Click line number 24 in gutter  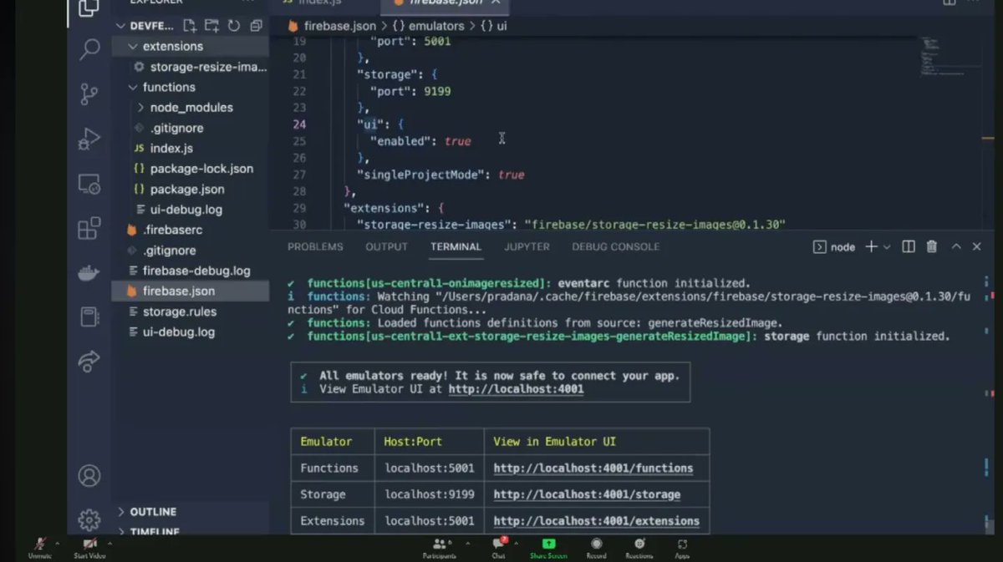click(299, 124)
